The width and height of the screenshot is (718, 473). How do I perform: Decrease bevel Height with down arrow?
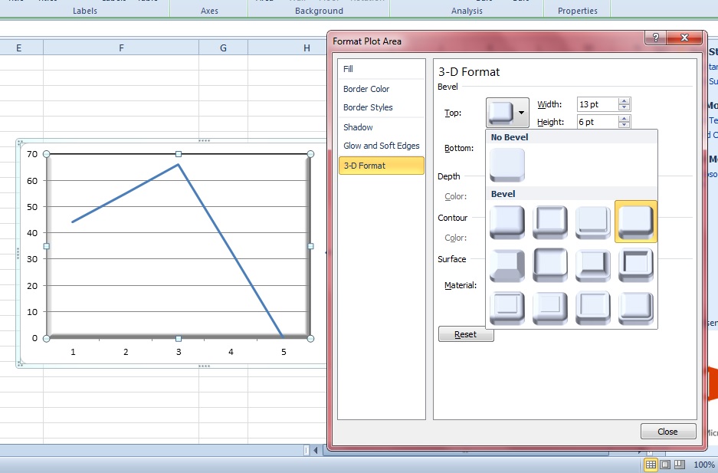coord(625,125)
